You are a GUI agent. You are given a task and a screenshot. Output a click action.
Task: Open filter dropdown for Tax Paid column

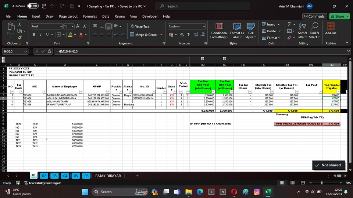pos(320,92)
